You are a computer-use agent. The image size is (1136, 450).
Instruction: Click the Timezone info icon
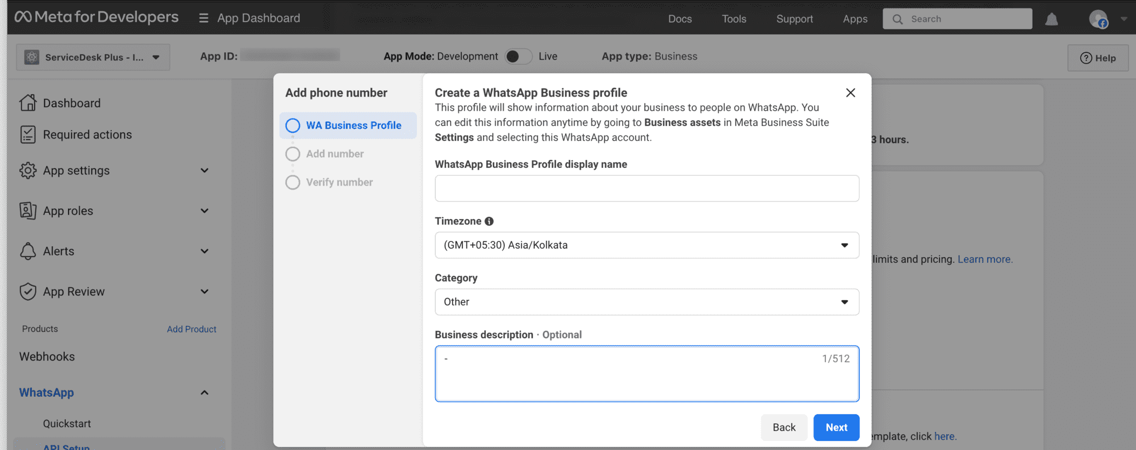pos(489,221)
